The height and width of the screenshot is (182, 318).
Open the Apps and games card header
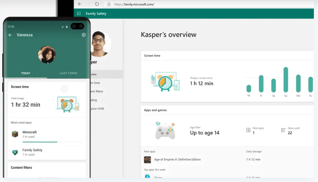click(x=227, y=110)
